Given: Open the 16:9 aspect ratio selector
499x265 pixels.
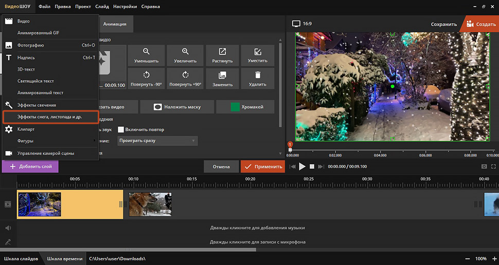Looking at the screenshot, I should (301, 24).
